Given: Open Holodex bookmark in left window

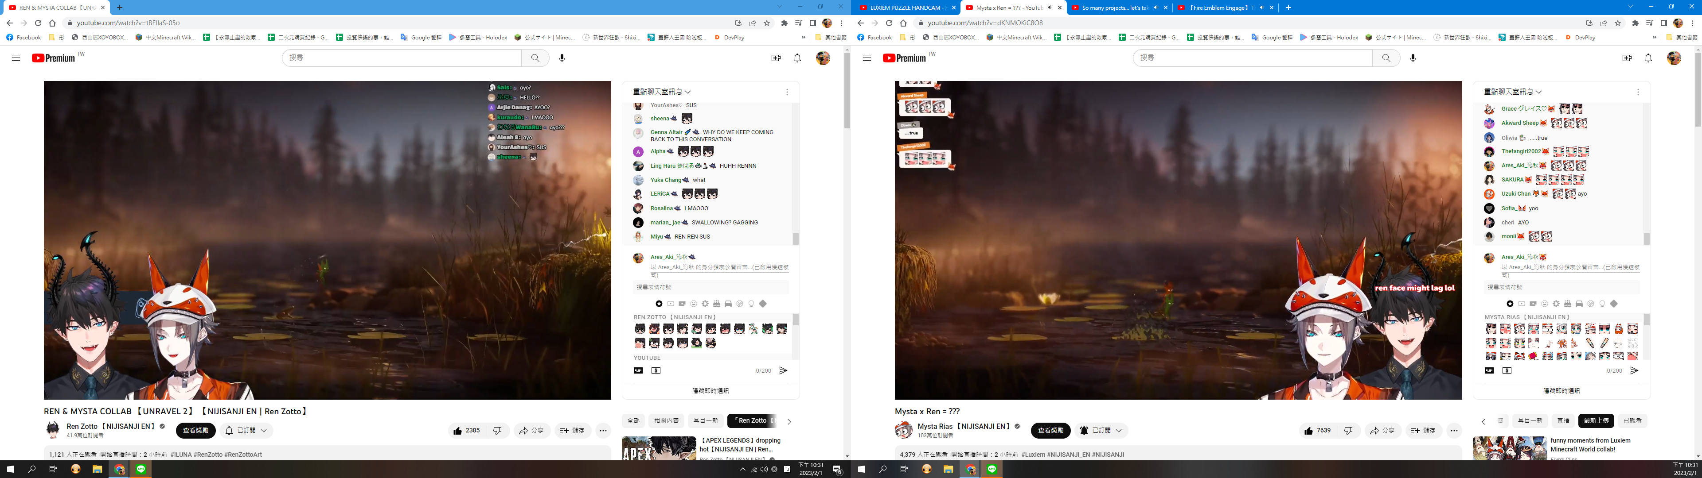Looking at the screenshot, I should (x=477, y=38).
